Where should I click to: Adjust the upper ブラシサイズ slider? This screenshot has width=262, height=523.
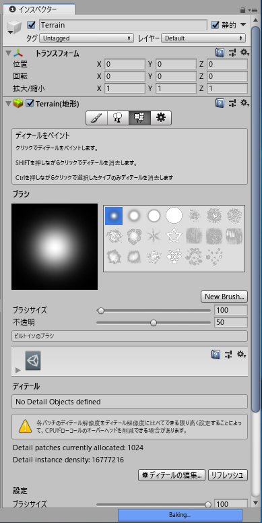[x=154, y=311]
